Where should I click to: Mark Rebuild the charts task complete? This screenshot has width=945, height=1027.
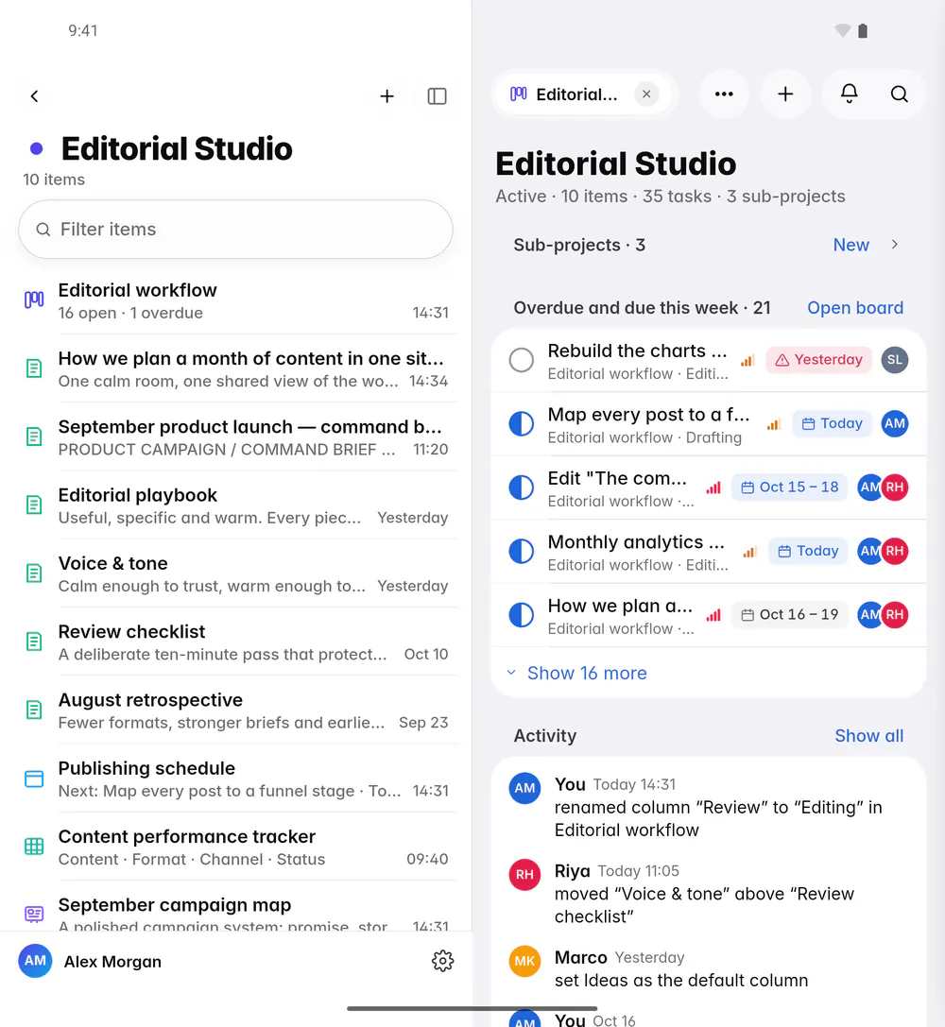coord(522,360)
